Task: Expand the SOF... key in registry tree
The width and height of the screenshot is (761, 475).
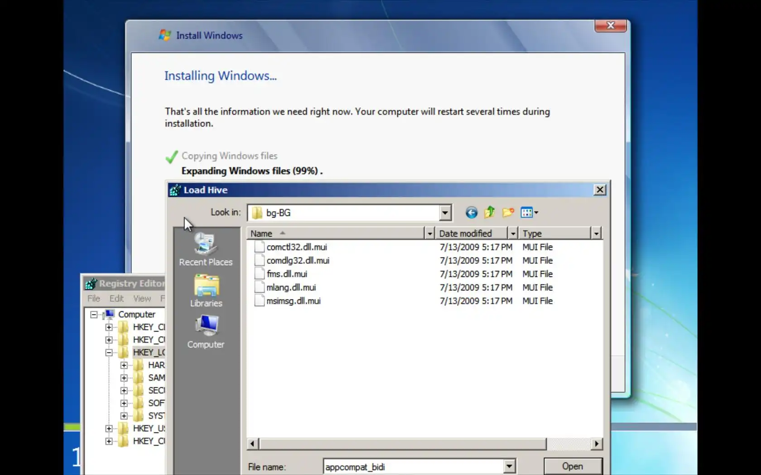Action: pyautogui.click(x=124, y=403)
